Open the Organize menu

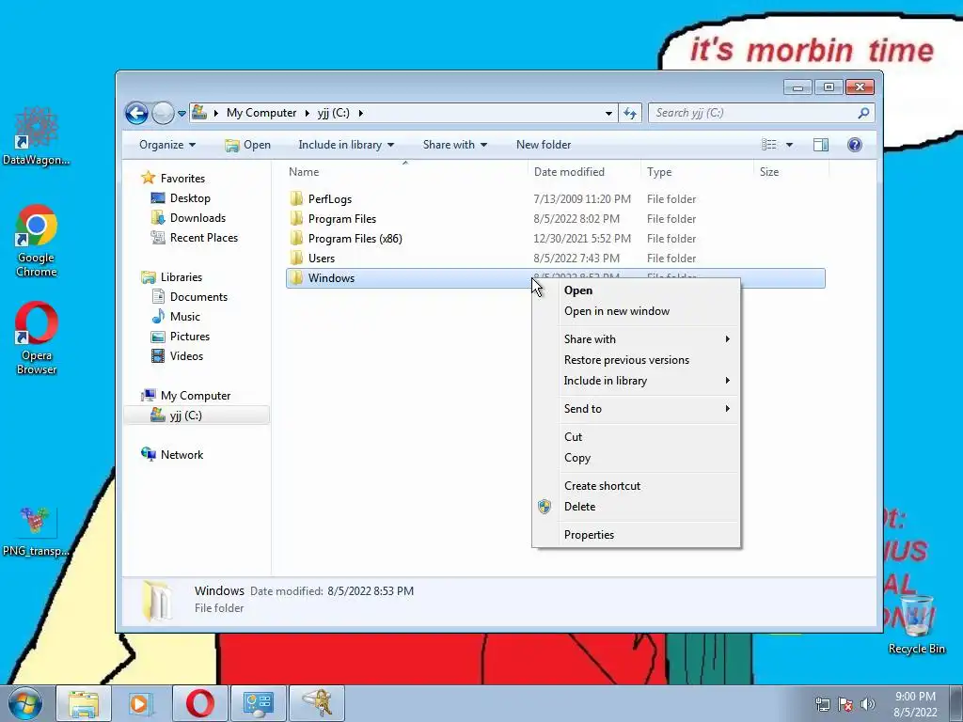coord(167,145)
